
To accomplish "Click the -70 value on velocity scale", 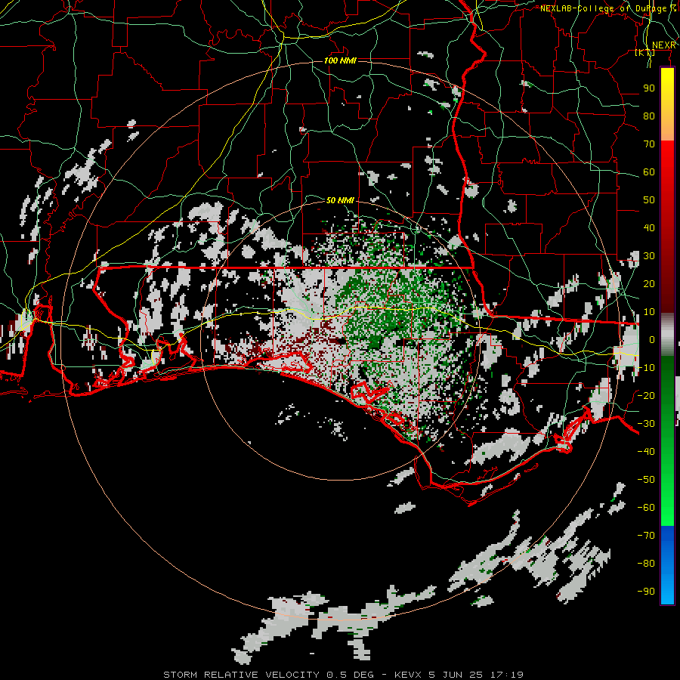I will 646,536.
